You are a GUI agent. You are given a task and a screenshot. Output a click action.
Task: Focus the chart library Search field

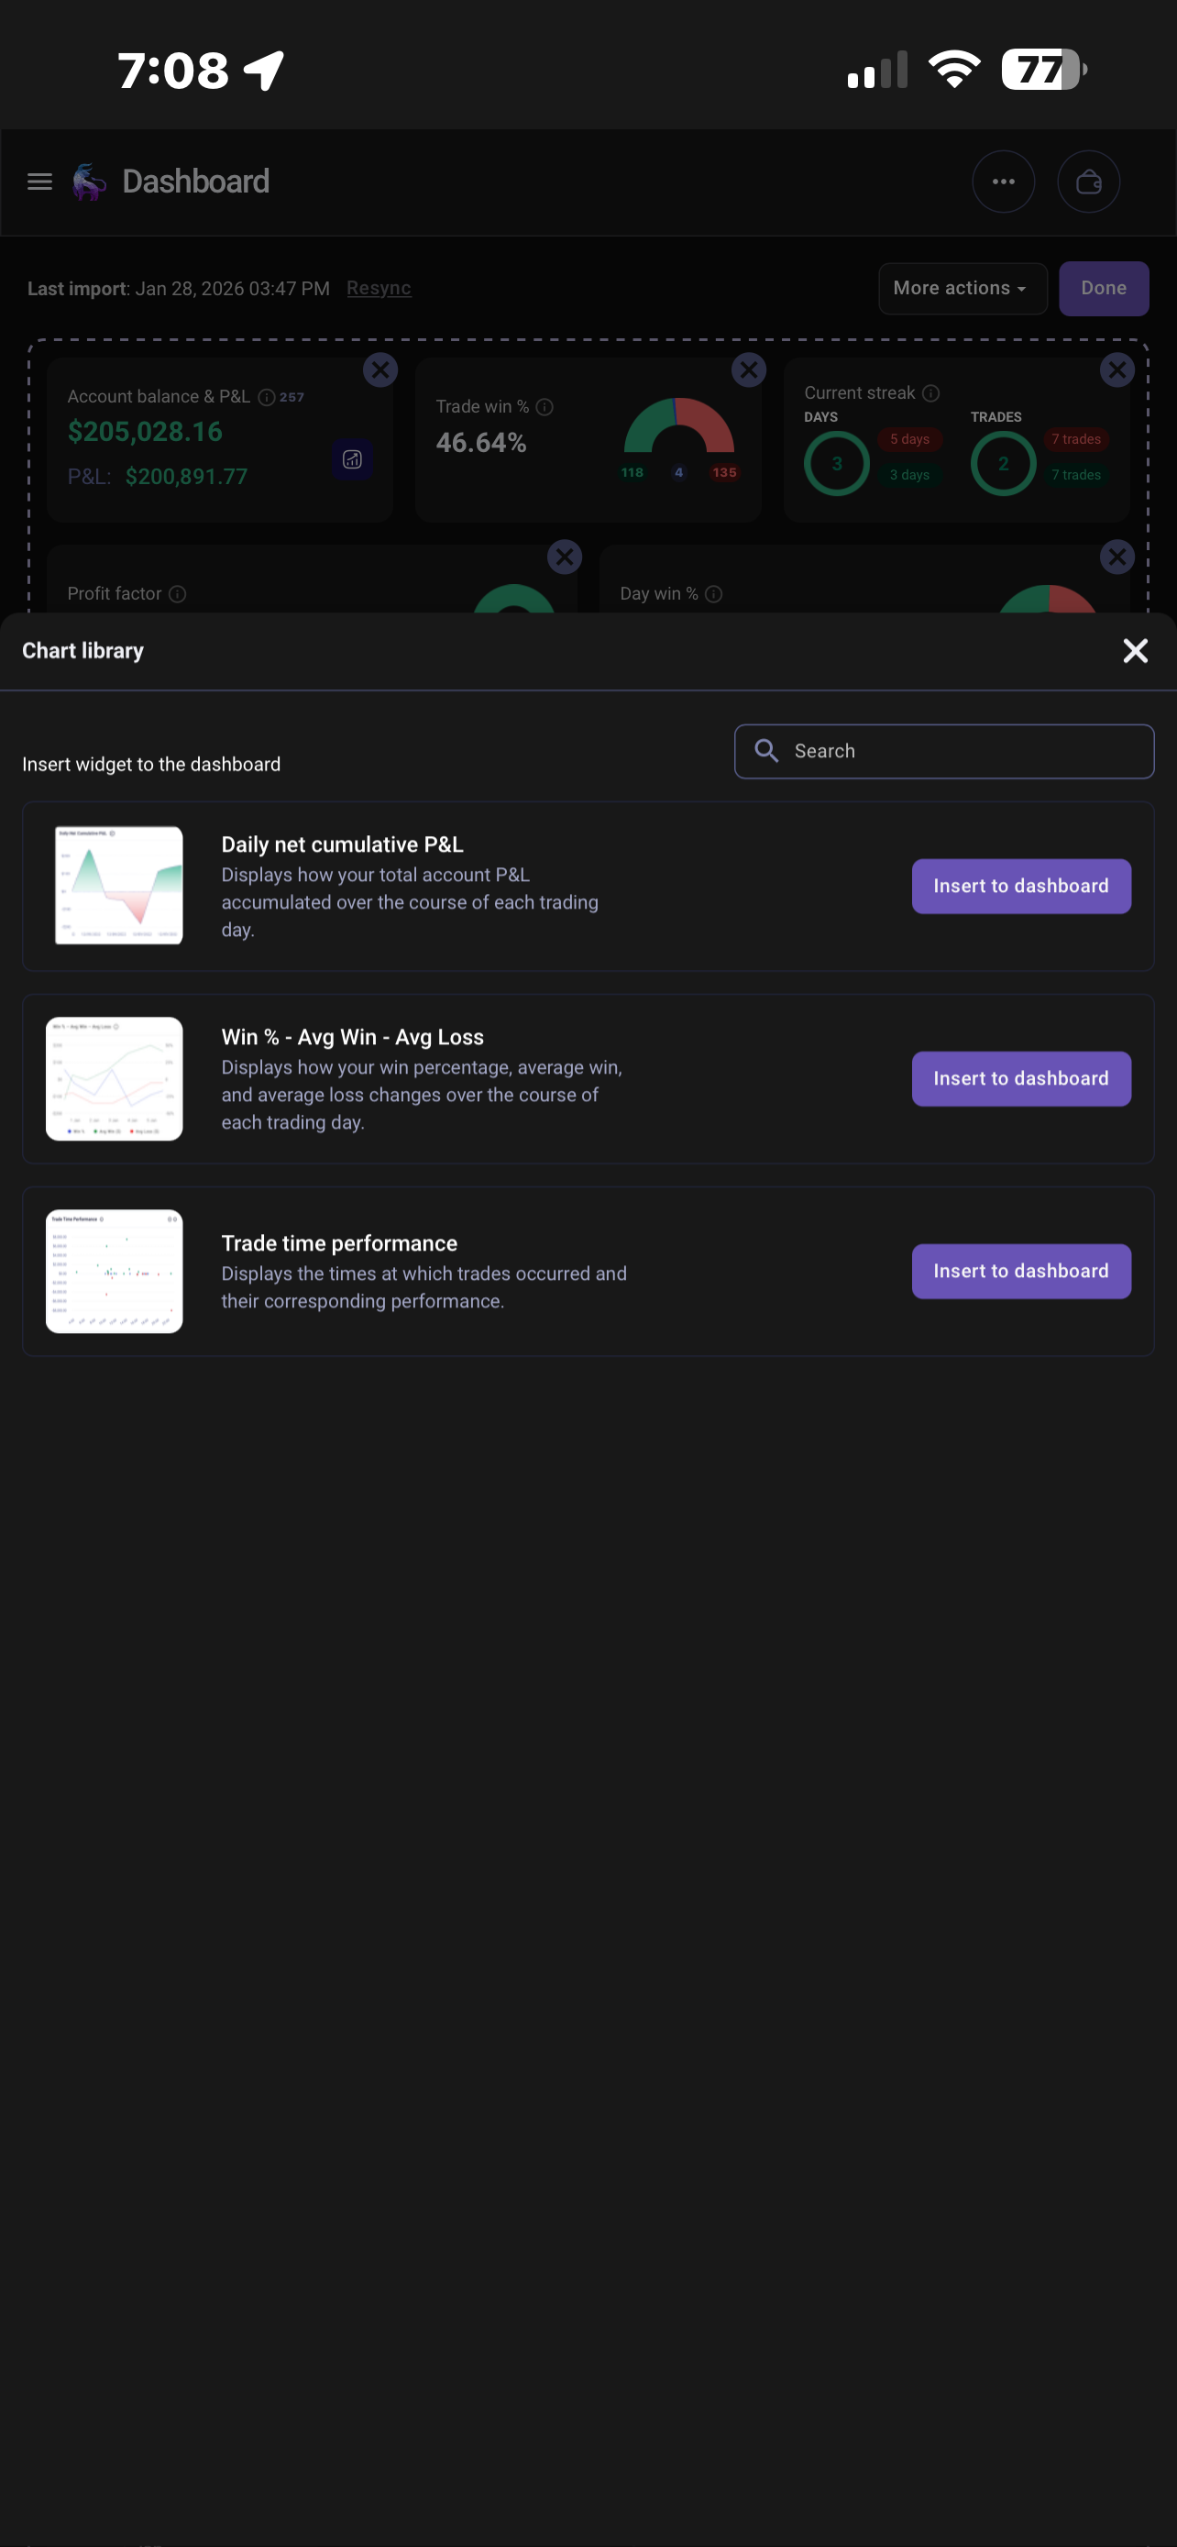pyautogui.click(x=944, y=752)
